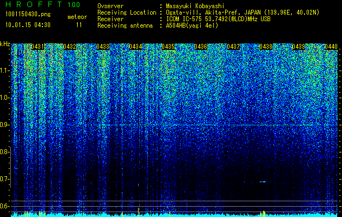Click the Receiving antenna label
The height and width of the screenshot is (217, 342).
point(125,25)
